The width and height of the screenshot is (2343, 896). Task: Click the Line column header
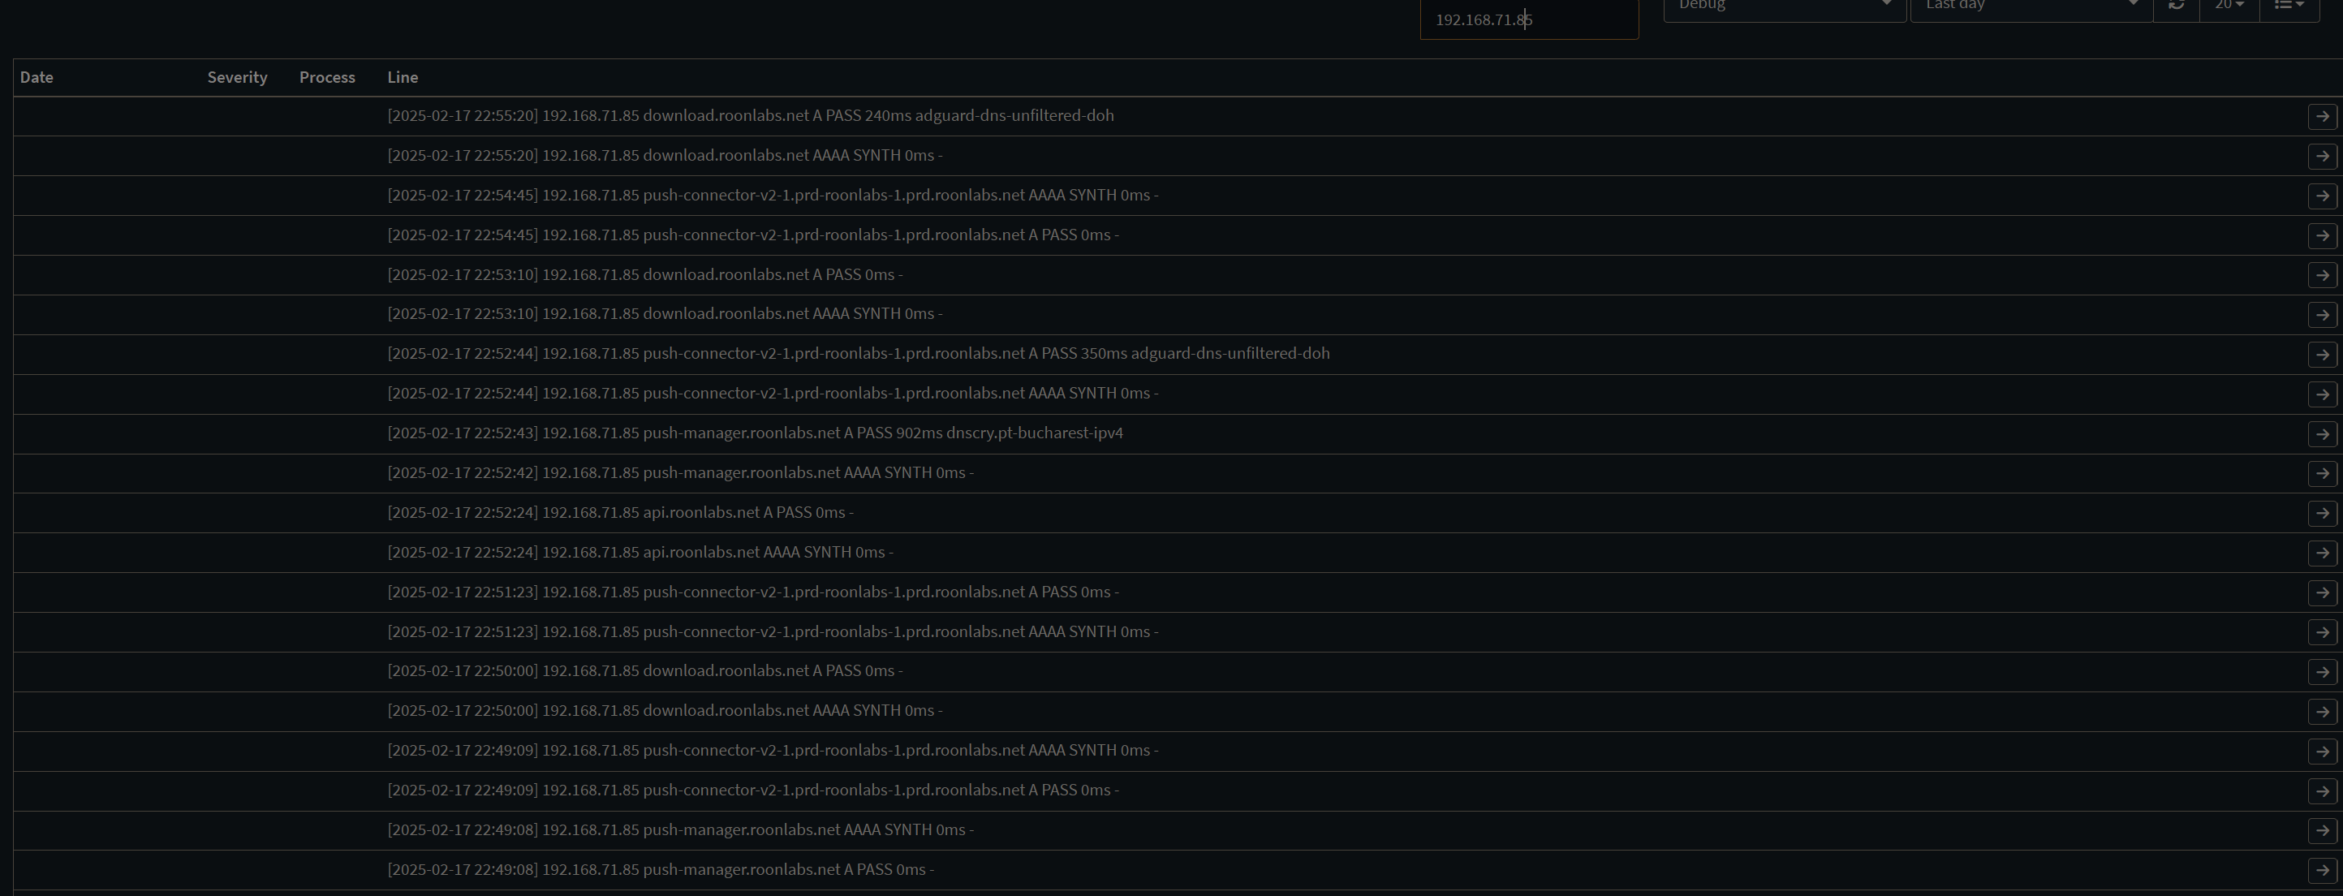pyautogui.click(x=403, y=77)
